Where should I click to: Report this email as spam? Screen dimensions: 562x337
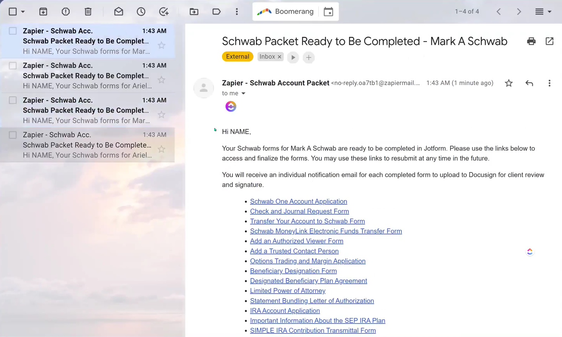(66, 12)
